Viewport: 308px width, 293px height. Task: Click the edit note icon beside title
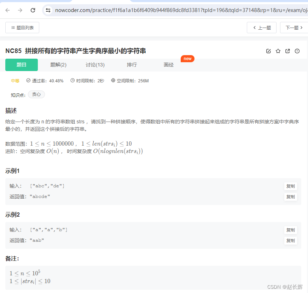coord(268,51)
